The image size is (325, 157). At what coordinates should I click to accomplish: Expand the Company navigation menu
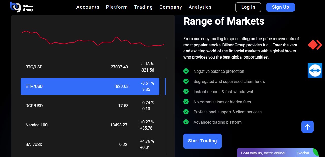tap(171, 7)
